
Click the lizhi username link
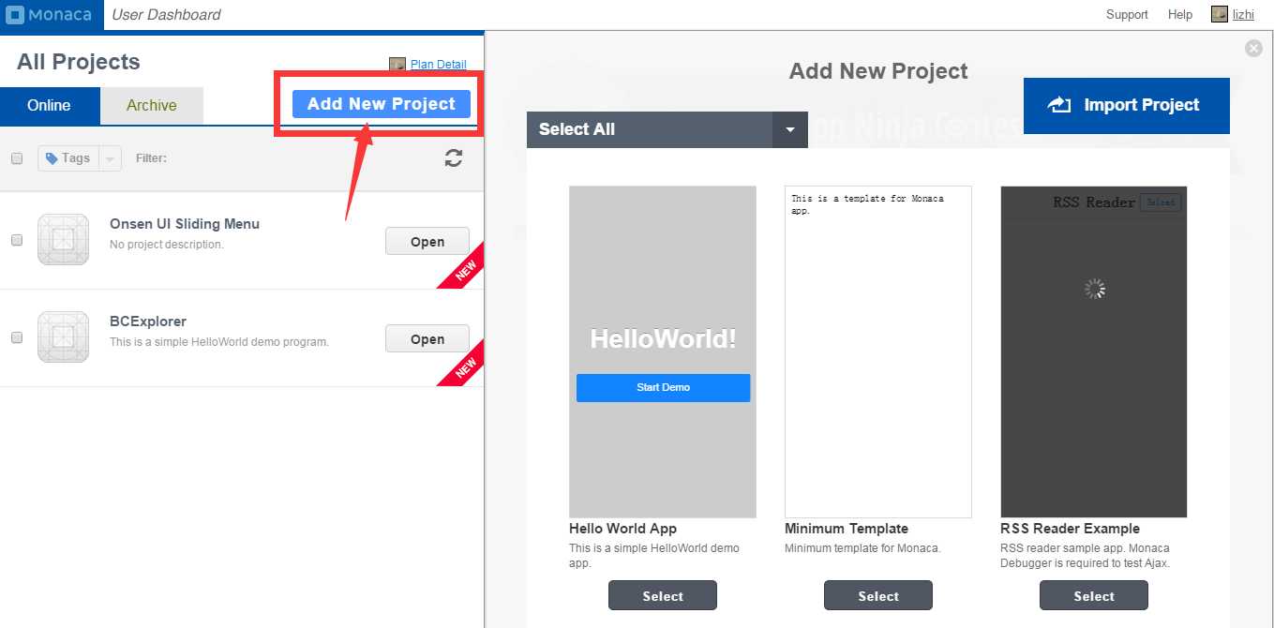click(1243, 14)
